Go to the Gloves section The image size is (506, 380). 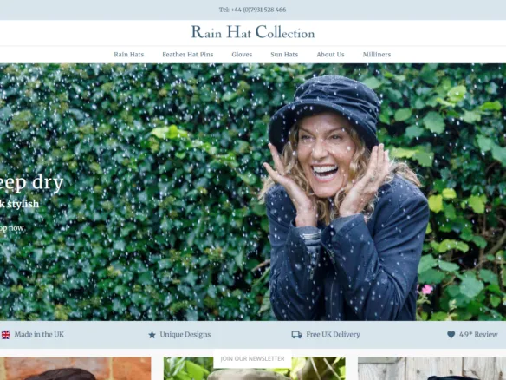(x=242, y=55)
